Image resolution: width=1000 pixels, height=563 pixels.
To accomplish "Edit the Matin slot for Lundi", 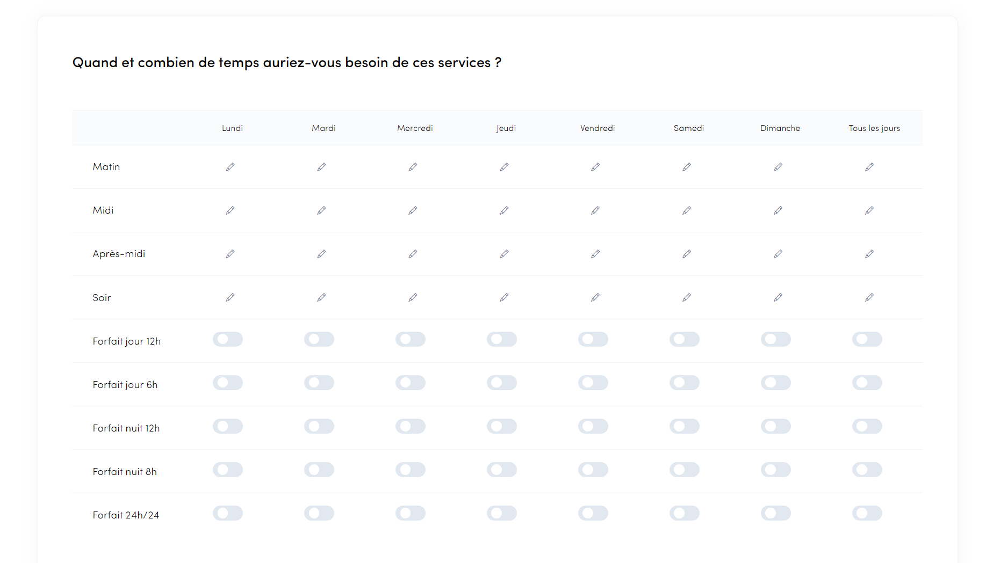I will click(230, 167).
